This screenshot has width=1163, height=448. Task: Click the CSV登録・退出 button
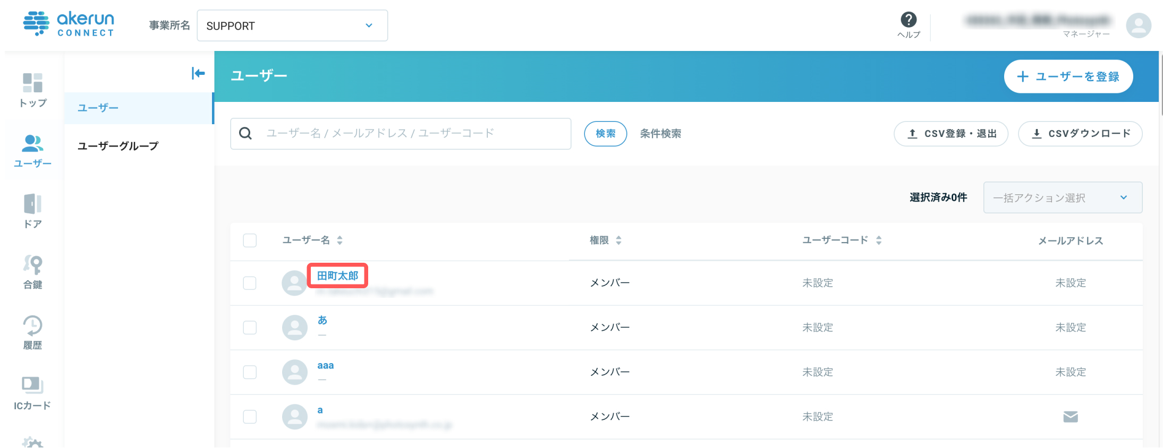(x=950, y=134)
